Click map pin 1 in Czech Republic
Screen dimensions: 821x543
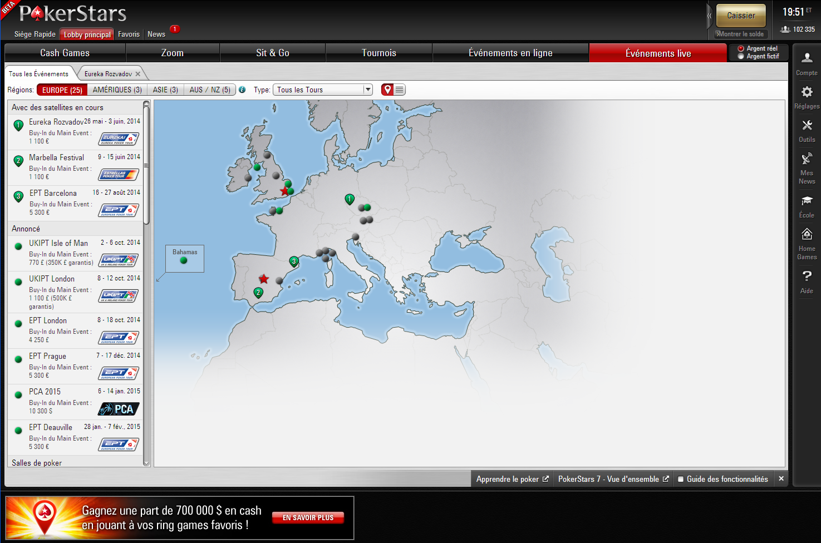click(x=350, y=199)
